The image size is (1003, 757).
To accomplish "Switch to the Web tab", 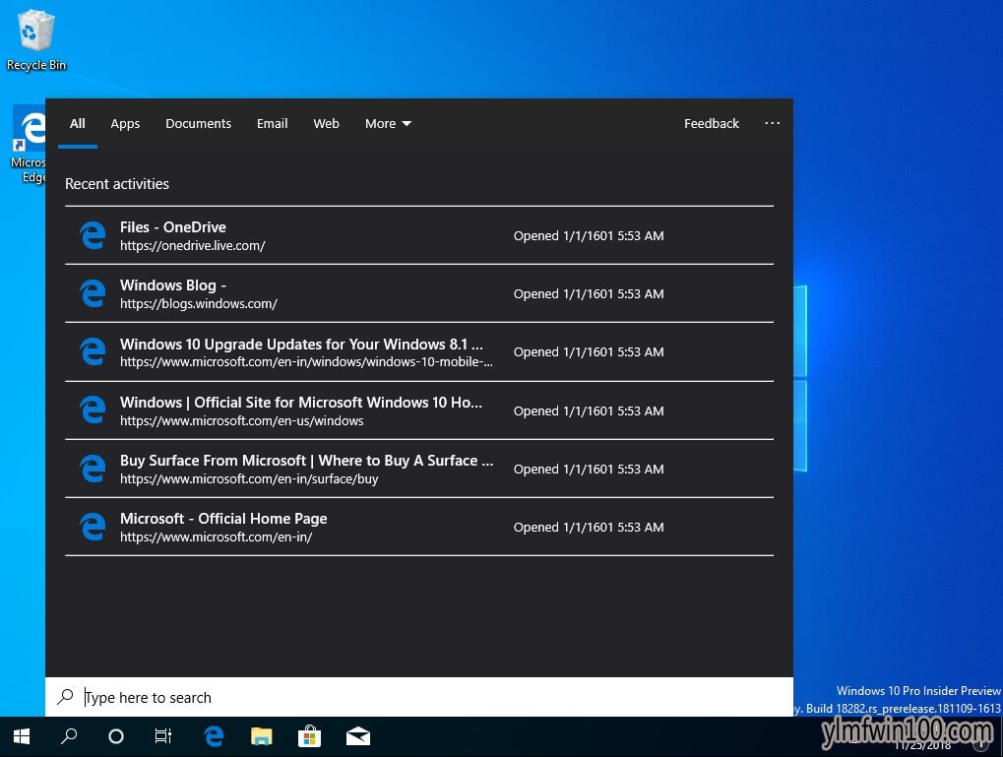I will pyautogui.click(x=326, y=123).
